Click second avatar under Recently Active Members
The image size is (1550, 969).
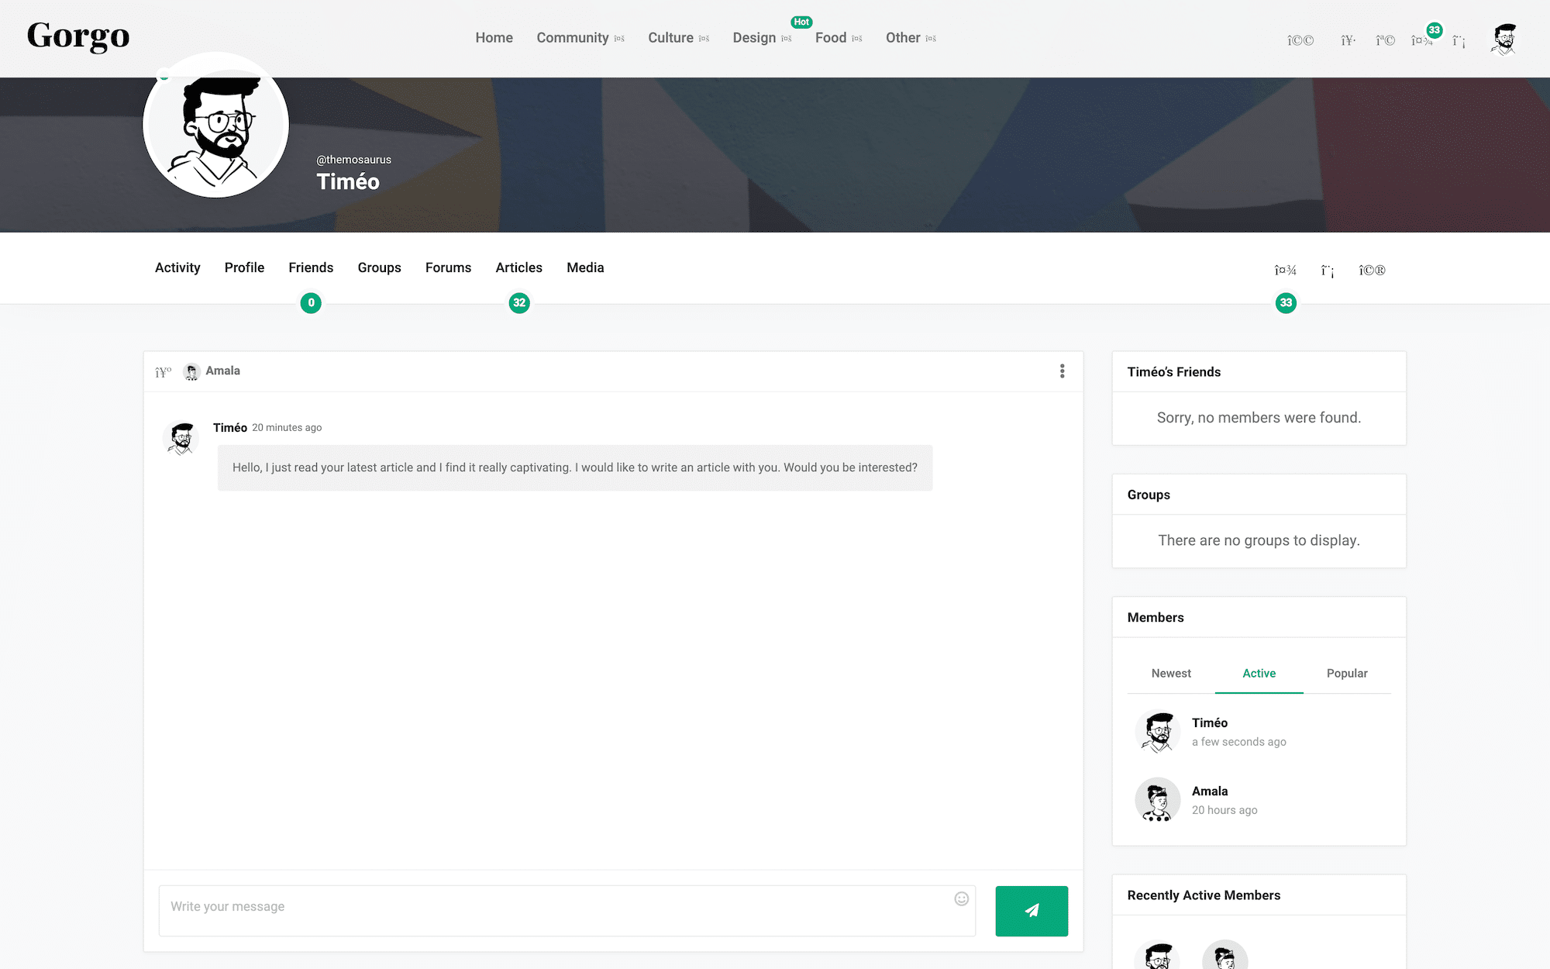point(1225,956)
